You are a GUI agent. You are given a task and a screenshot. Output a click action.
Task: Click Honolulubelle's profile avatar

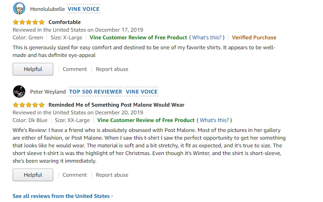tap(19, 9)
